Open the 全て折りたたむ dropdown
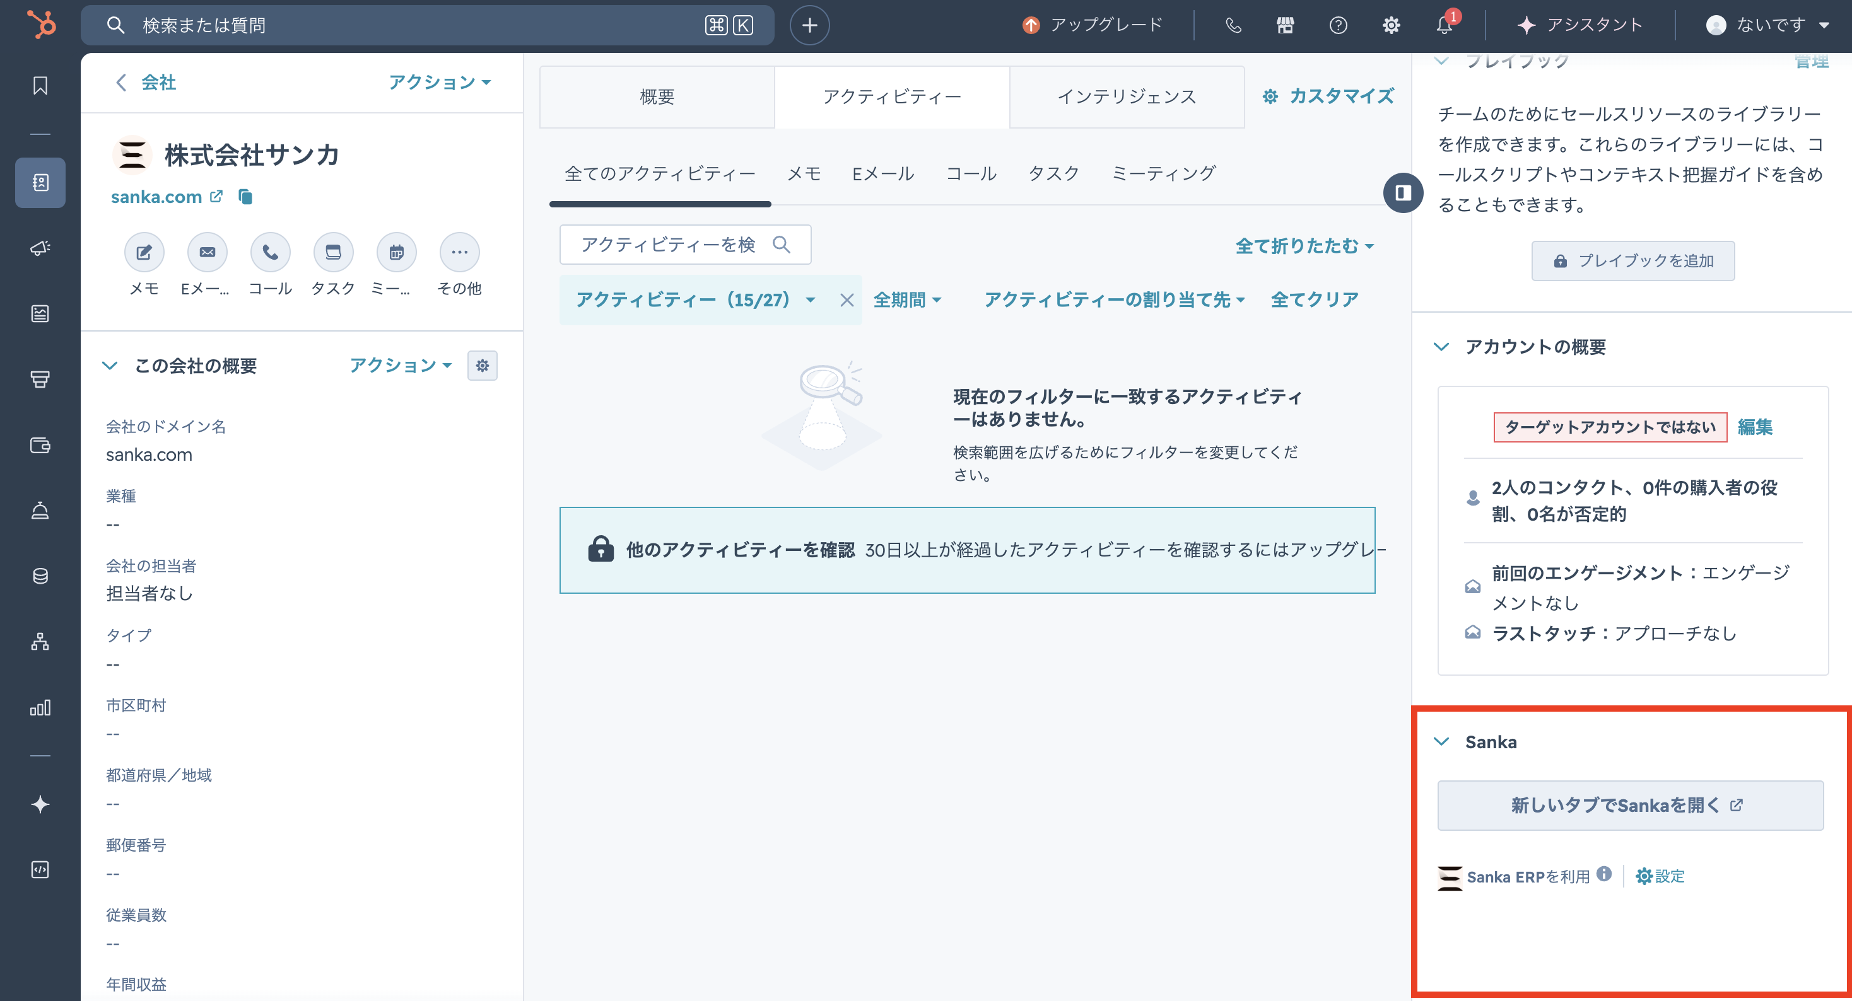Screen dimensions: 1852x1001 (x=1303, y=246)
